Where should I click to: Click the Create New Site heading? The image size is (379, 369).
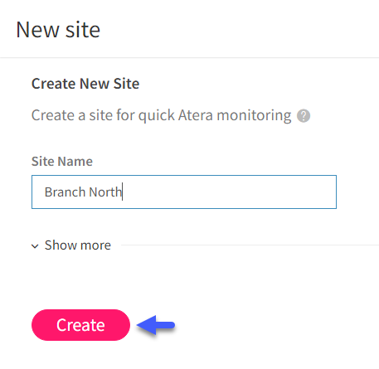click(x=85, y=84)
